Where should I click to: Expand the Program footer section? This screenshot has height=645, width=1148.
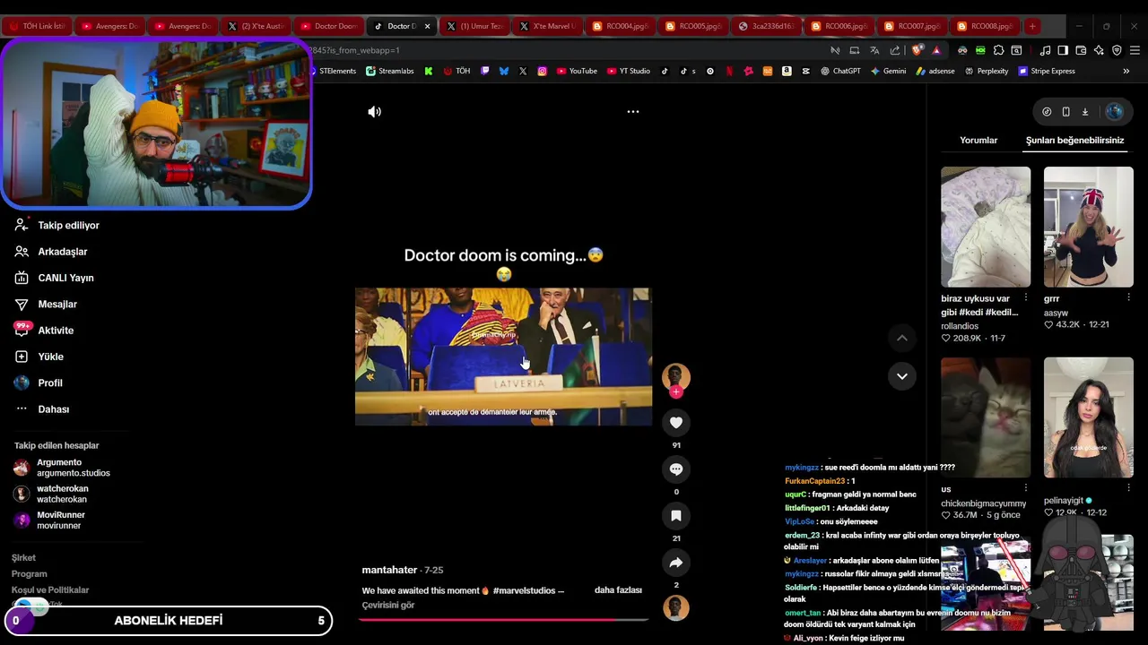click(x=29, y=574)
